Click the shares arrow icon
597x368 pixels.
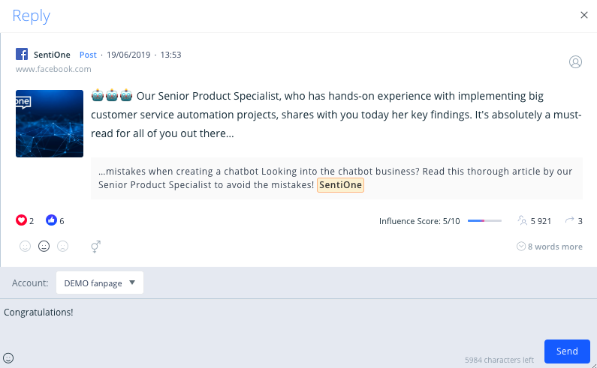point(570,220)
